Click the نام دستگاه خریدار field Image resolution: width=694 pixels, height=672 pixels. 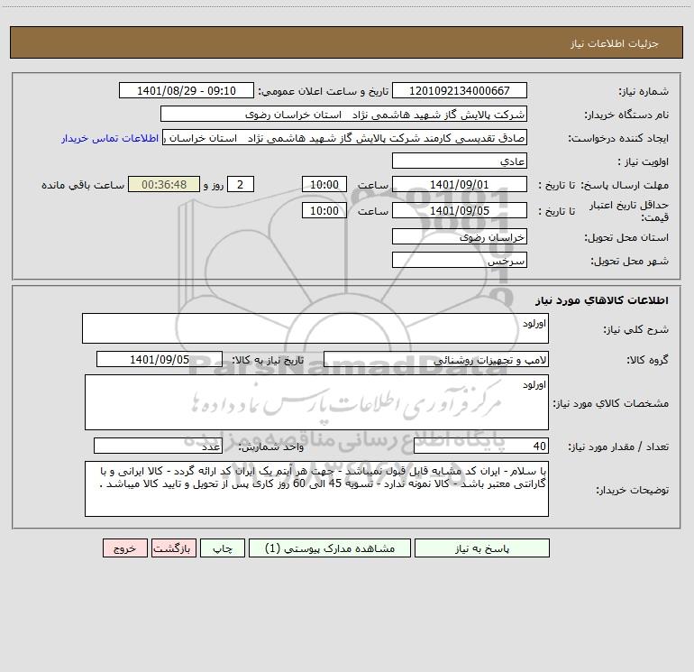coord(343,115)
